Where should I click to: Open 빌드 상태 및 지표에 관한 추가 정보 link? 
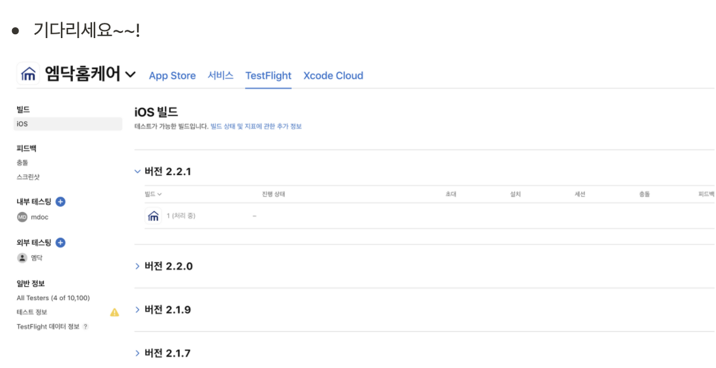[x=256, y=126]
